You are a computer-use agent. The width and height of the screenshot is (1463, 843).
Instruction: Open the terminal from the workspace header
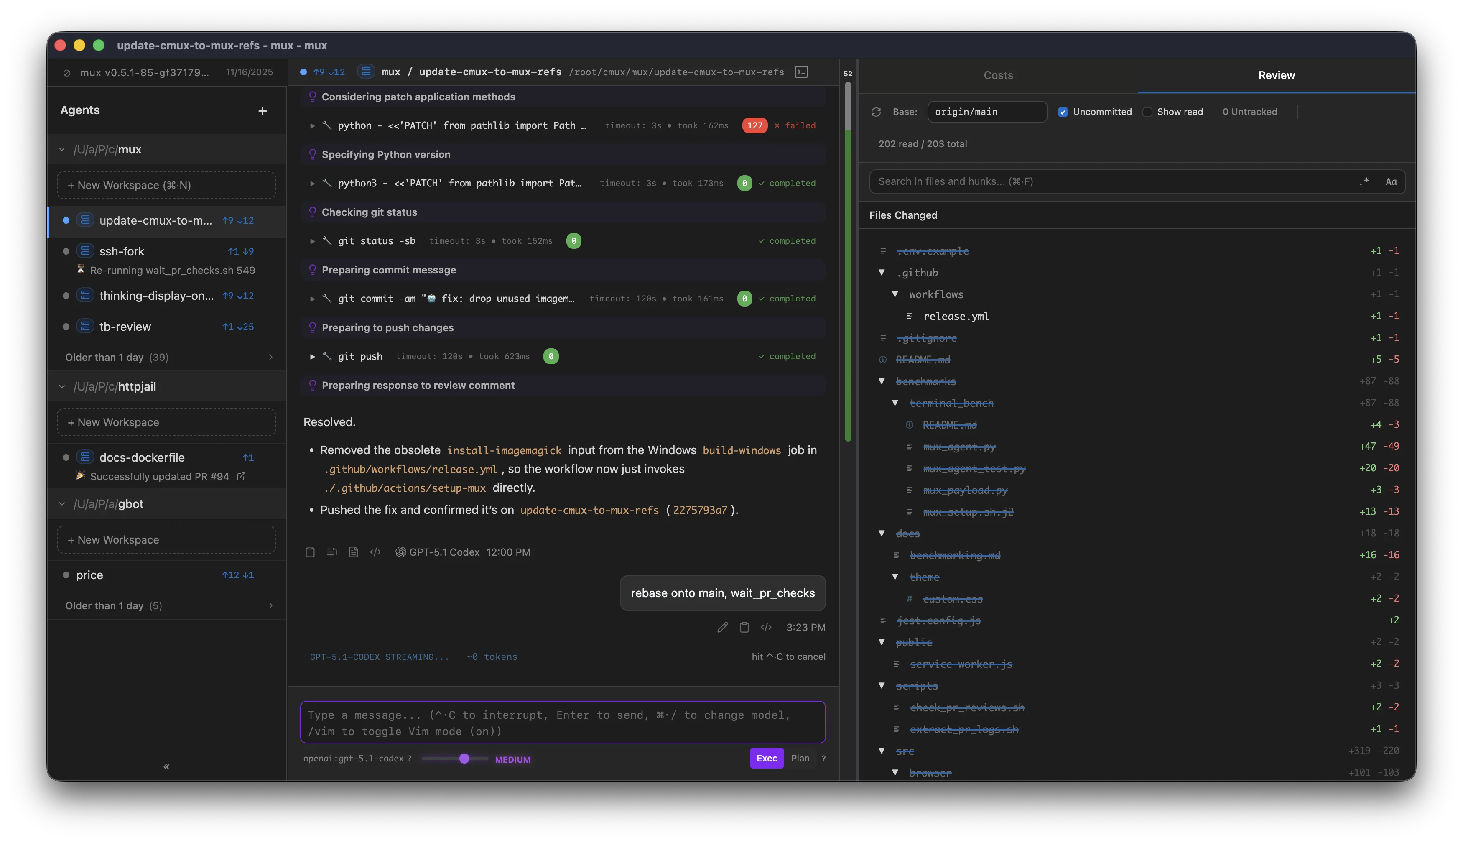(x=802, y=72)
